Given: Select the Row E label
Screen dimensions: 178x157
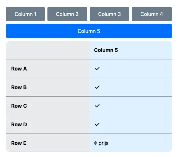Looking at the screenshot, I should 19,143.
